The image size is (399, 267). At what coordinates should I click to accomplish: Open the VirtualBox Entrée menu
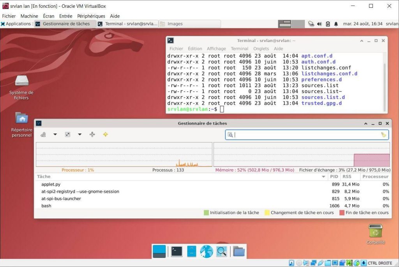[65, 16]
